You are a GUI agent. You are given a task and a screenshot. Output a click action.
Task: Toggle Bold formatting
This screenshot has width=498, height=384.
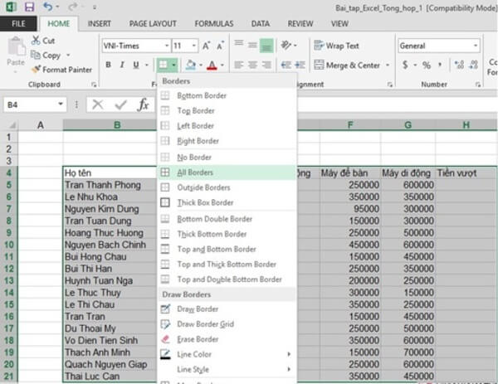point(108,65)
